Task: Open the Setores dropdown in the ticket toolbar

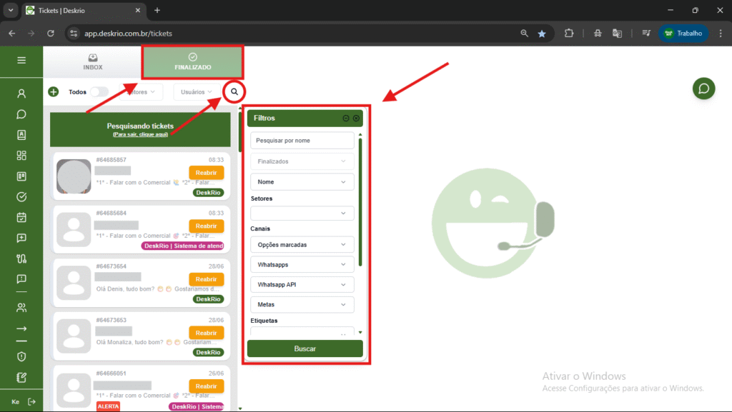Action: point(141,92)
